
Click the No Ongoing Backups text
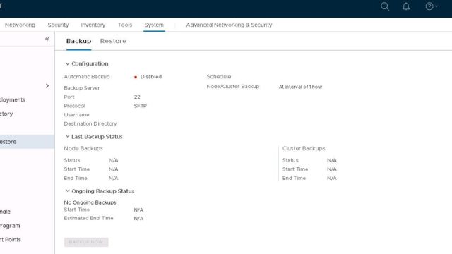[x=90, y=202]
